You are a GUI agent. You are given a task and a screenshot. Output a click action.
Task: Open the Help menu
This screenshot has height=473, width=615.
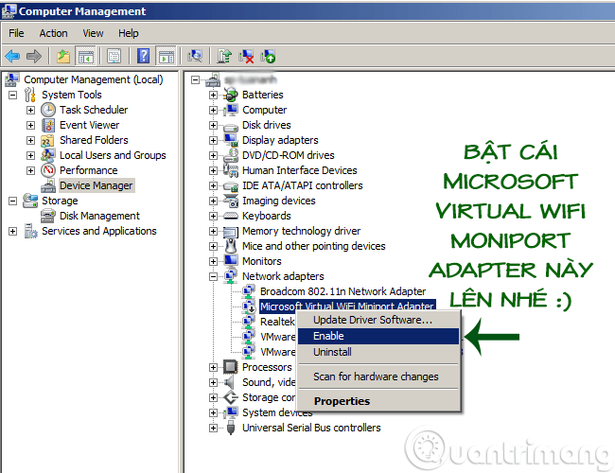click(129, 33)
